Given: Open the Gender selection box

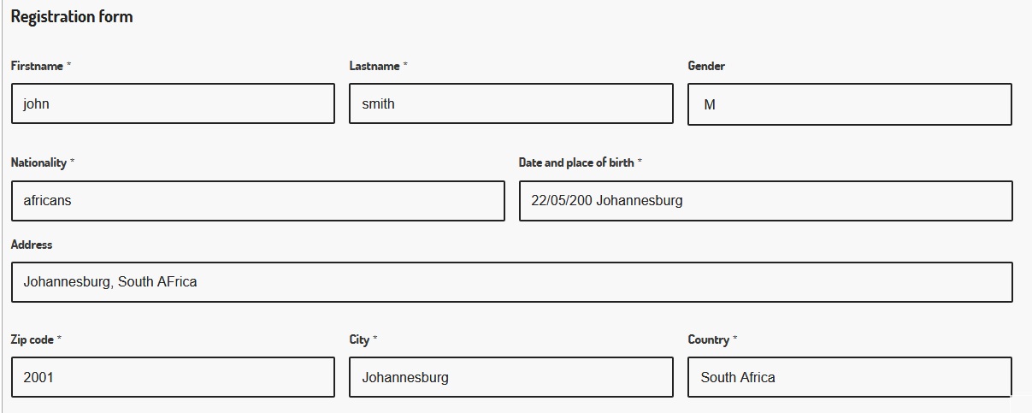Looking at the screenshot, I should click(x=849, y=104).
